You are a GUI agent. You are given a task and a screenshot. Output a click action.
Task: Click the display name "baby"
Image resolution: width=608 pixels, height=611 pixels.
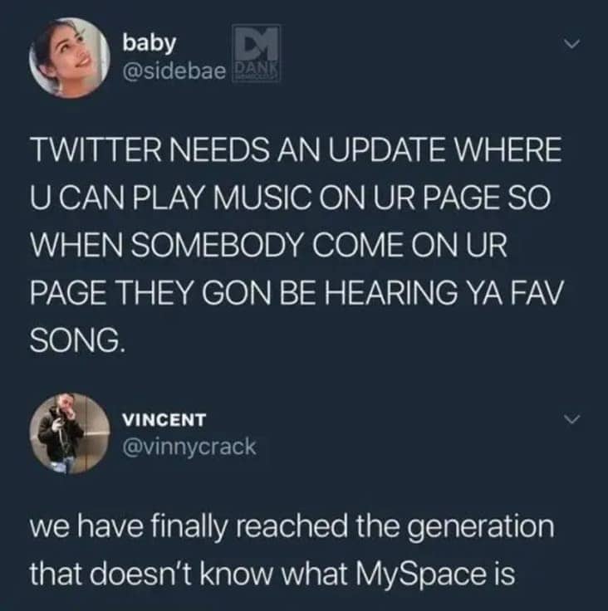[x=149, y=42]
